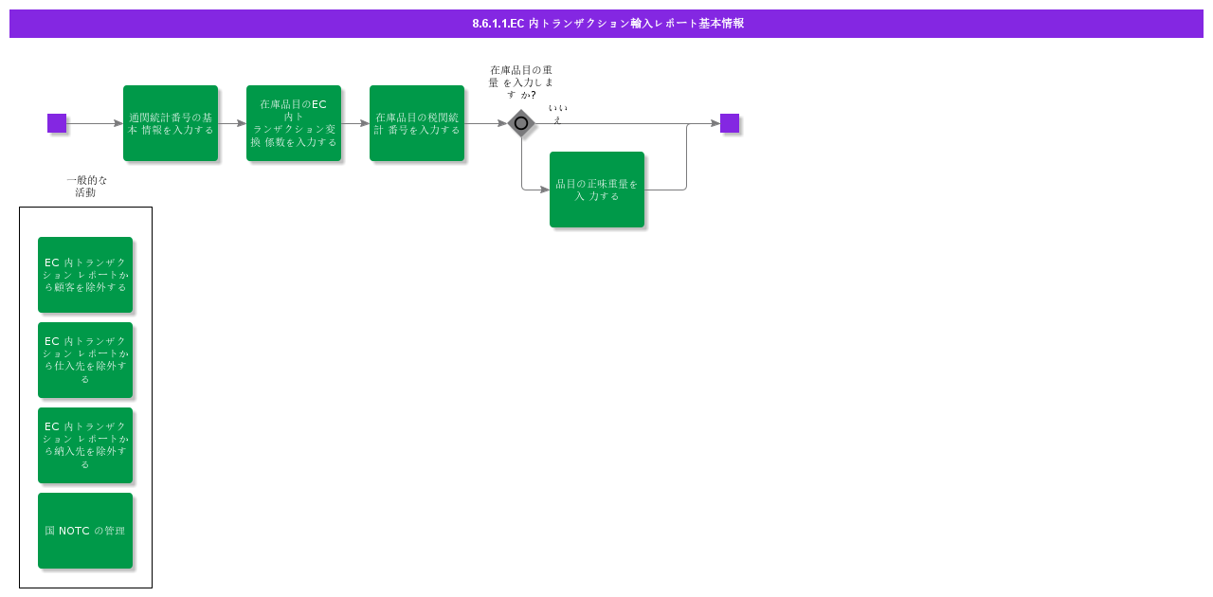Open the 品目の正味重量を入力する activity
This screenshot has height=597, width=1213.
click(x=597, y=190)
